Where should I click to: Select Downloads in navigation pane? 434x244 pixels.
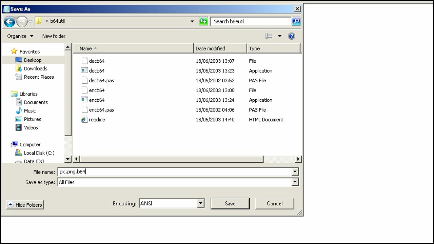click(x=36, y=68)
